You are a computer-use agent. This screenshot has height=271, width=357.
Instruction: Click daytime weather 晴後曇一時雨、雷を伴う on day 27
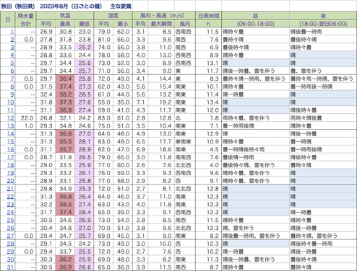click(251, 236)
